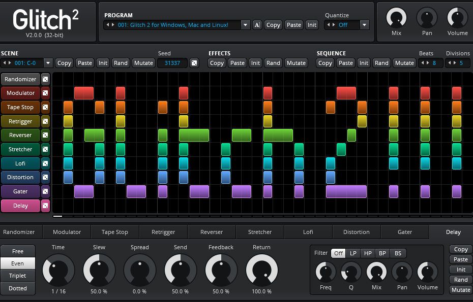Generate a new seed with the dice icon
Screen dimensions: 473x302
194,63
